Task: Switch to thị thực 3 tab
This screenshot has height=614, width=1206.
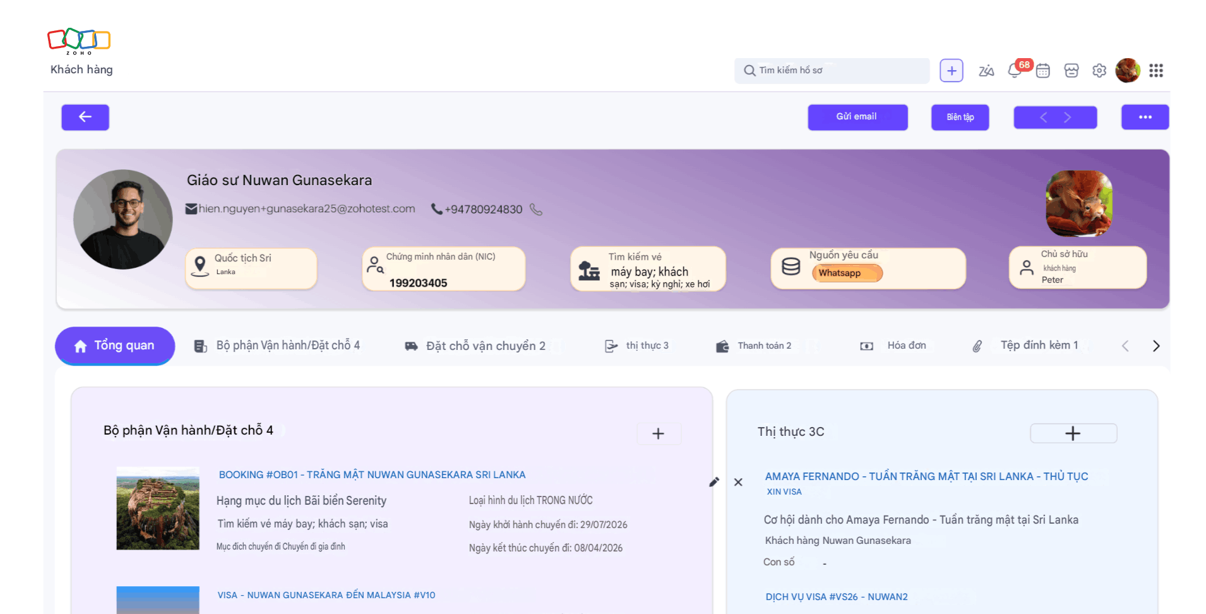Action: pyautogui.click(x=636, y=346)
